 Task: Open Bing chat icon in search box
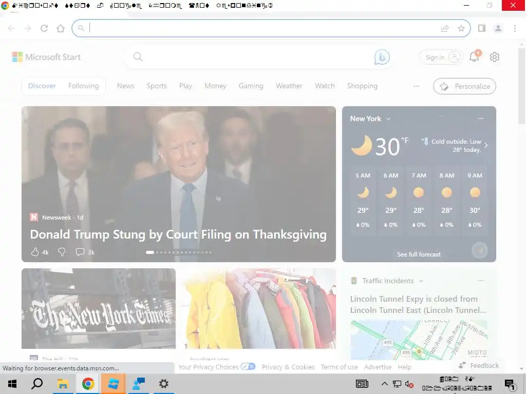pyautogui.click(x=382, y=57)
